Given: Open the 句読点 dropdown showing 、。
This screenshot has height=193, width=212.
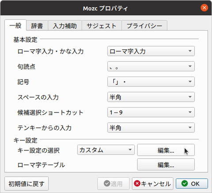Looking at the screenshot, I should [x=151, y=66].
